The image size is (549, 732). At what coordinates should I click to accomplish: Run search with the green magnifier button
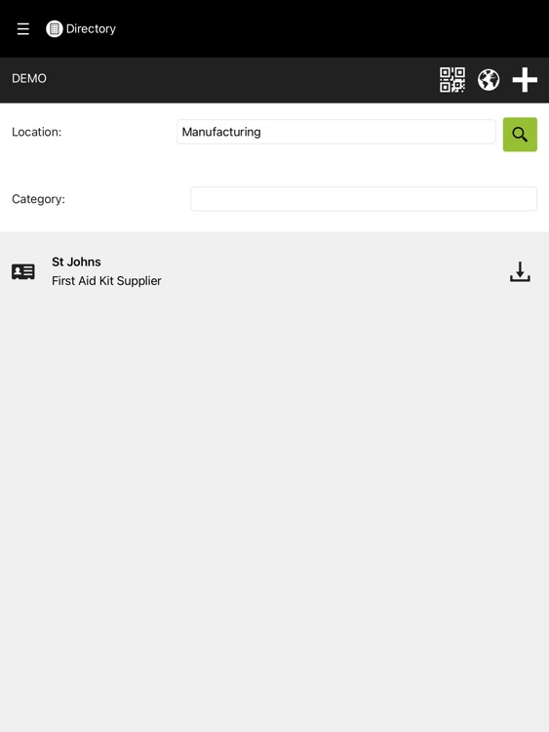click(x=520, y=135)
